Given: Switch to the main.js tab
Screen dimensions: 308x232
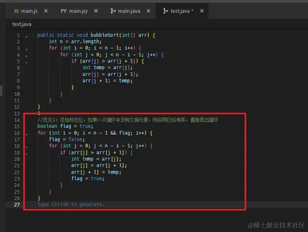Looking at the screenshot, I should coord(29,11).
